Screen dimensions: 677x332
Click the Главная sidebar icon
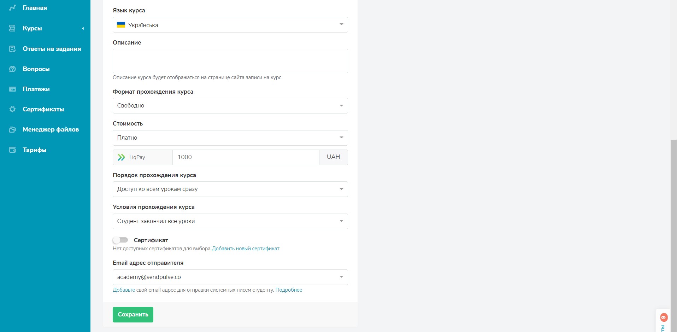(x=12, y=8)
